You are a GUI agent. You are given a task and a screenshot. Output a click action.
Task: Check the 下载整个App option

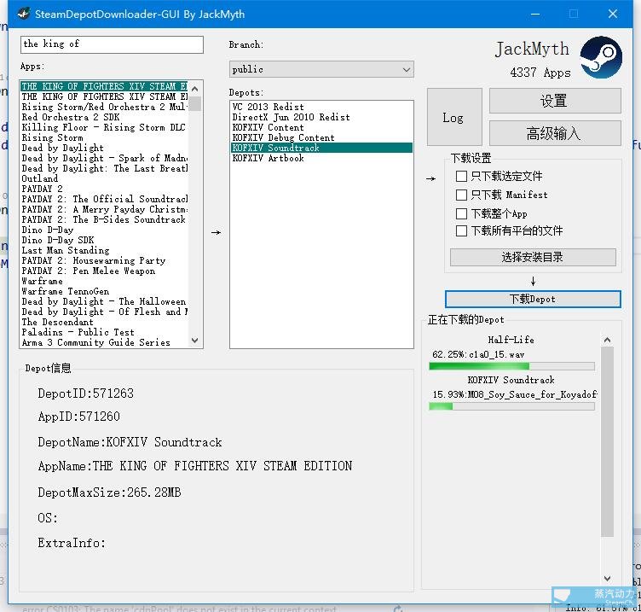point(461,213)
